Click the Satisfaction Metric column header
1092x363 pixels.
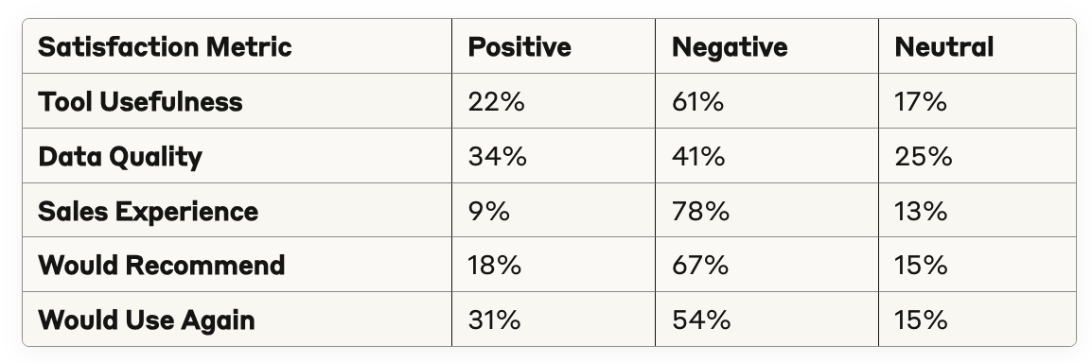pos(165,46)
